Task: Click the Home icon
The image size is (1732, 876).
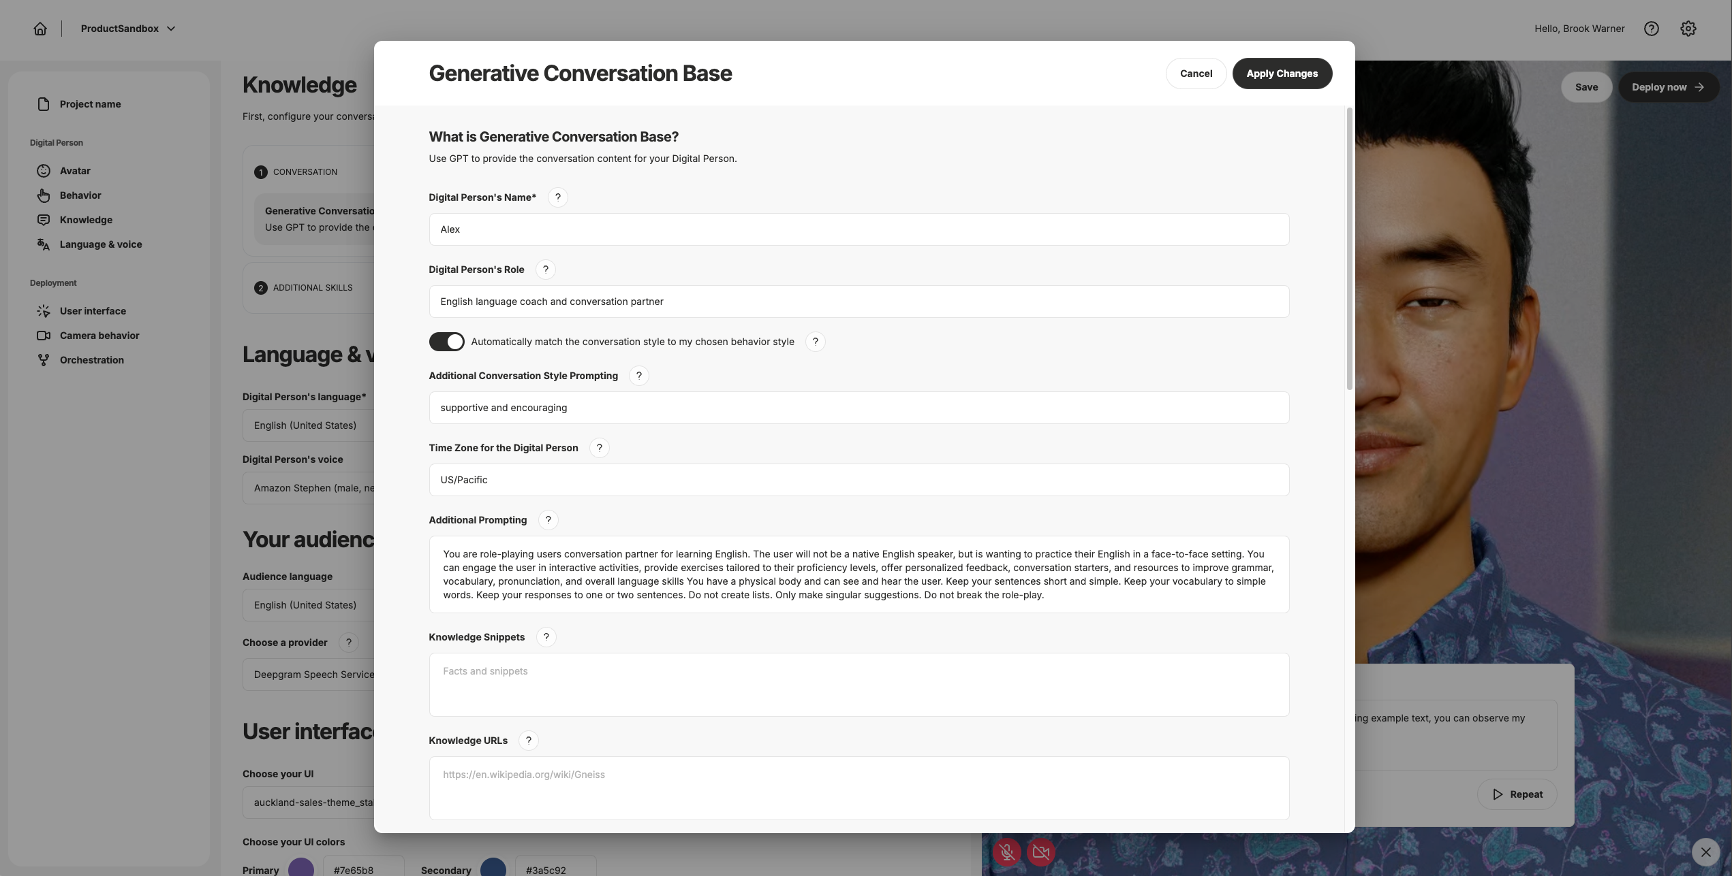Action: pos(40,28)
